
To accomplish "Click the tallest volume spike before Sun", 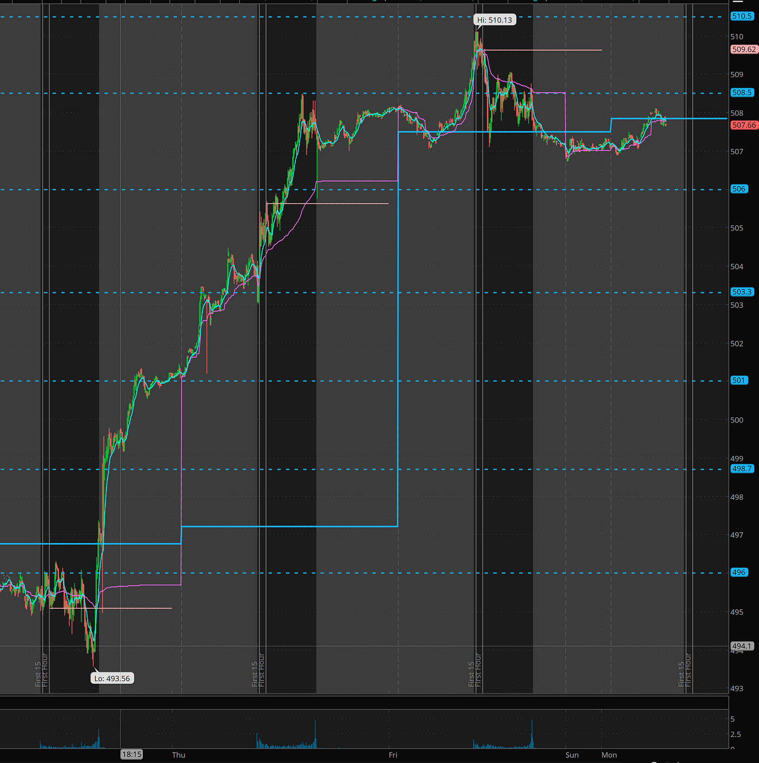I will (532, 734).
